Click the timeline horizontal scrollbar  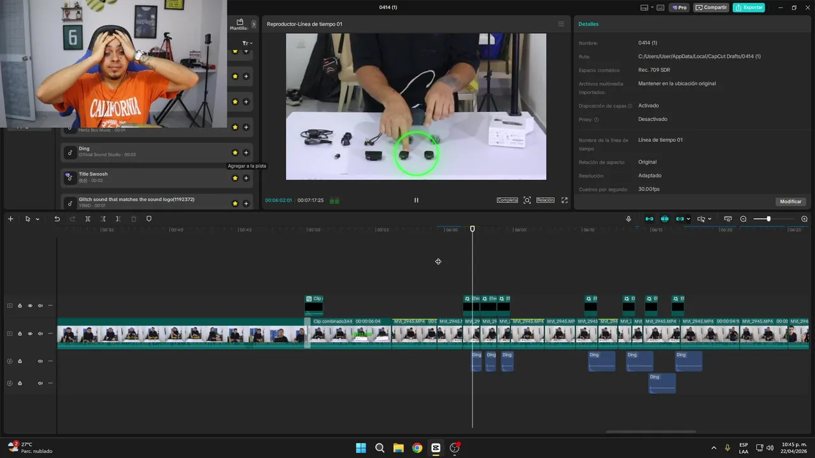651,432
